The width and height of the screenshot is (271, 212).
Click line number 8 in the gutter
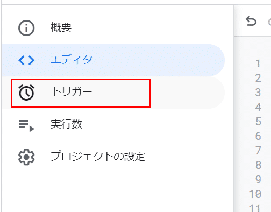point(258,165)
